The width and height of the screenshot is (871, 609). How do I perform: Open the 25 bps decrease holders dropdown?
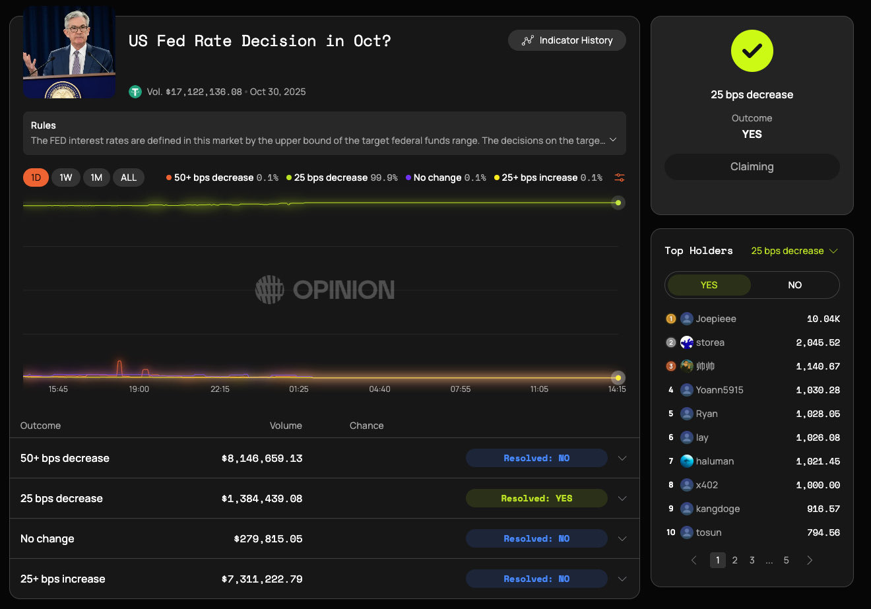(x=794, y=251)
